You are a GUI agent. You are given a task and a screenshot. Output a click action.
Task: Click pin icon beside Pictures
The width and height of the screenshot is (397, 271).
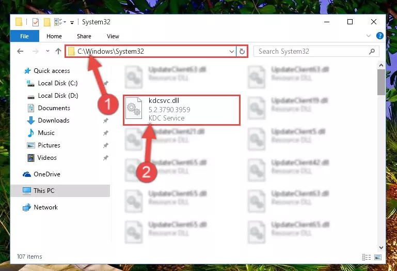(106, 145)
